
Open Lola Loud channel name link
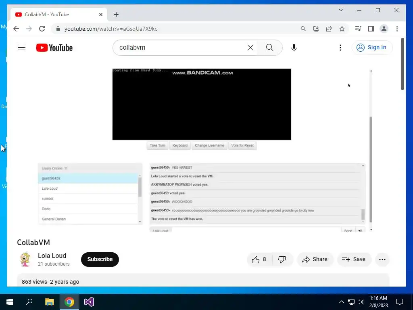tap(52, 256)
